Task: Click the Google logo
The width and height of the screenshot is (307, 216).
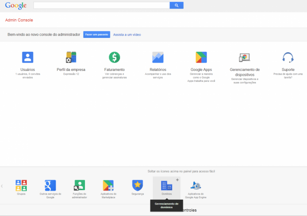Action: (x=16, y=5)
